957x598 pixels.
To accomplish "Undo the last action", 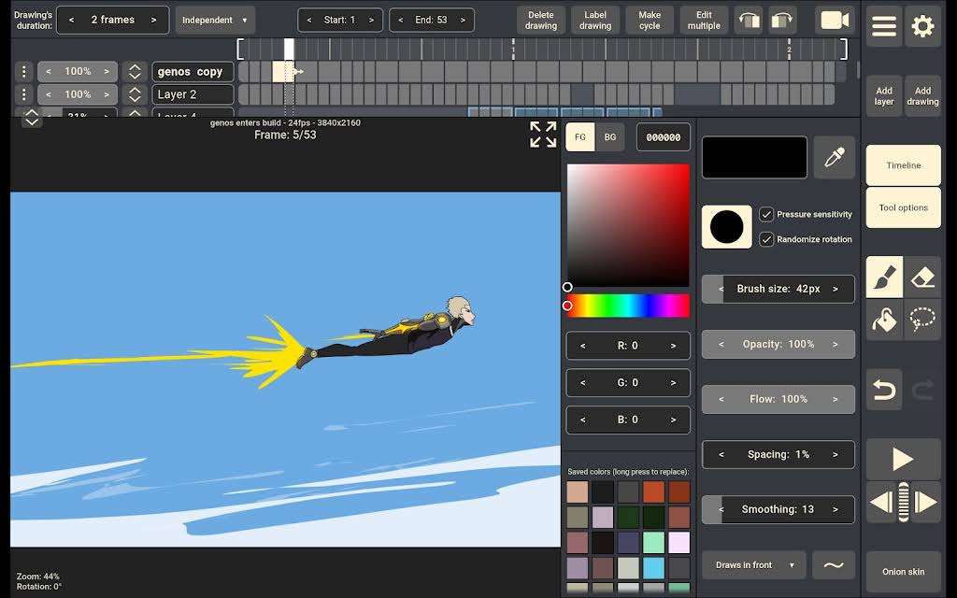I will click(x=884, y=390).
